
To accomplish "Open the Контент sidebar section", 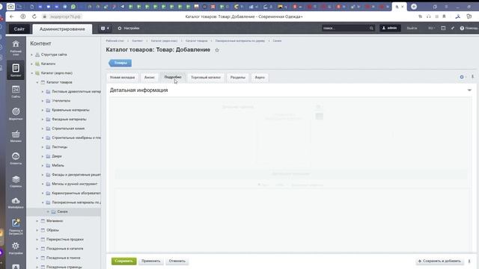I will (x=16, y=70).
